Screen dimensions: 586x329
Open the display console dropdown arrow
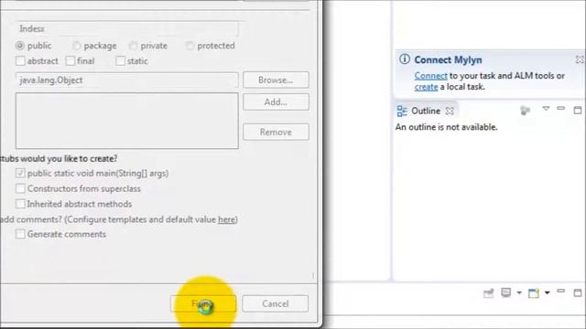pos(519,292)
